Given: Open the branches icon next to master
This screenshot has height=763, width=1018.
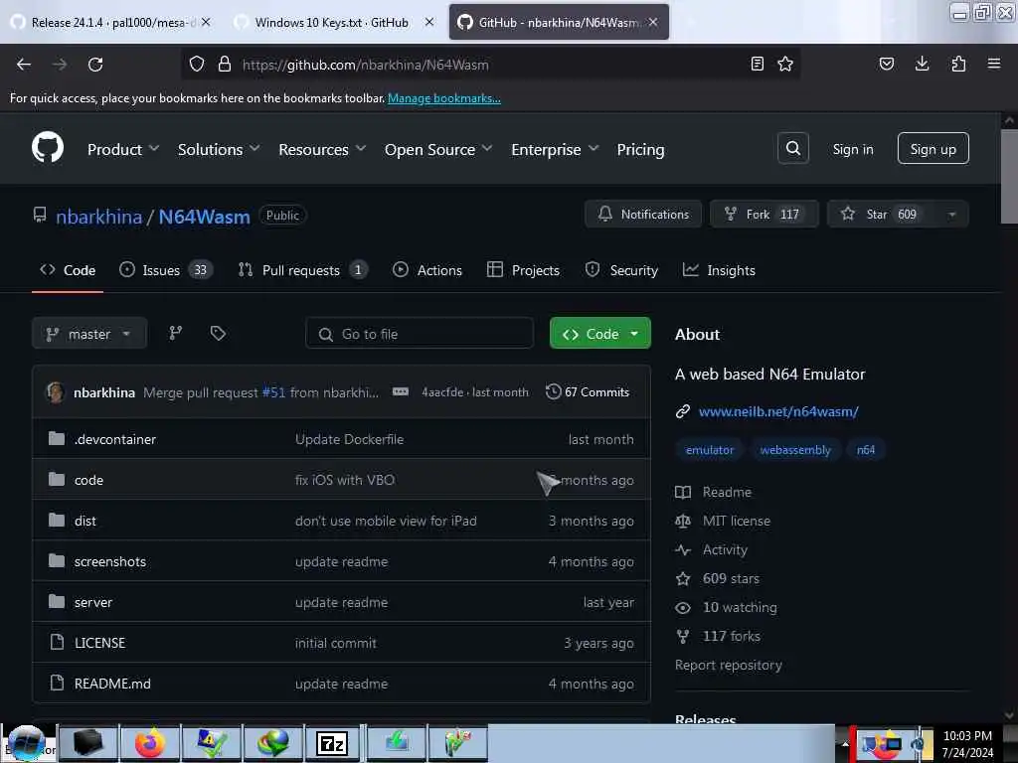Looking at the screenshot, I should click(x=175, y=334).
